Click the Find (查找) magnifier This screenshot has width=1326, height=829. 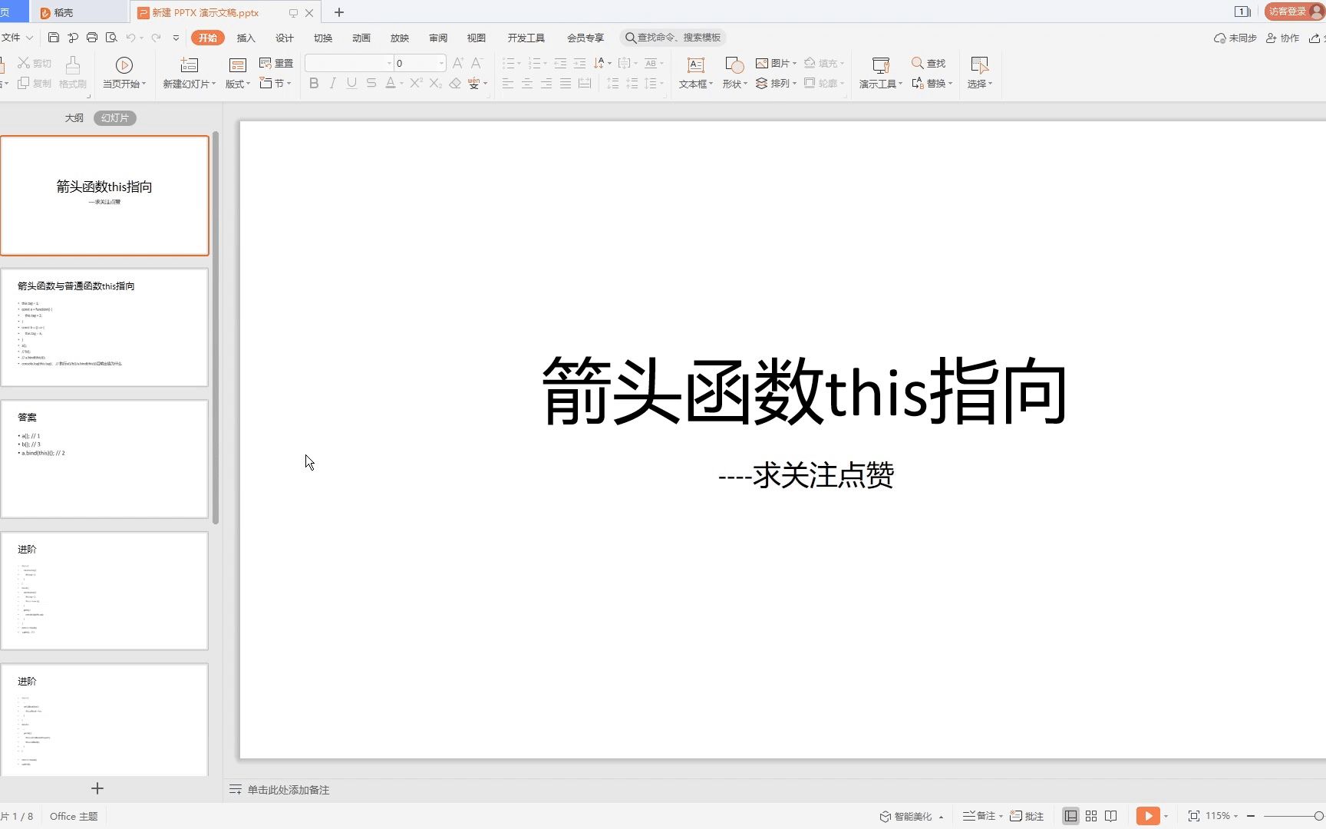(917, 63)
